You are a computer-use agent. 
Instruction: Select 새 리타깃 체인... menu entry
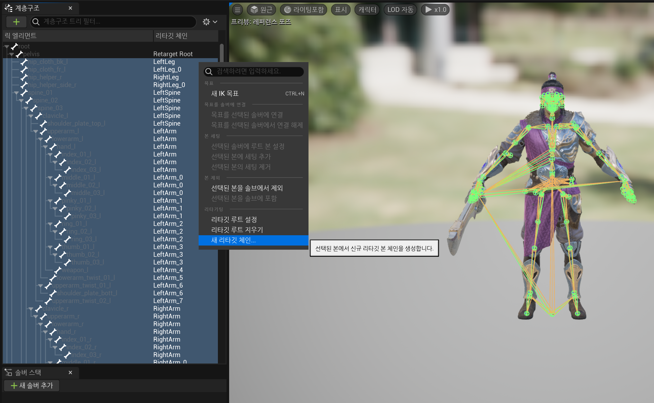pyautogui.click(x=233, y=240)
